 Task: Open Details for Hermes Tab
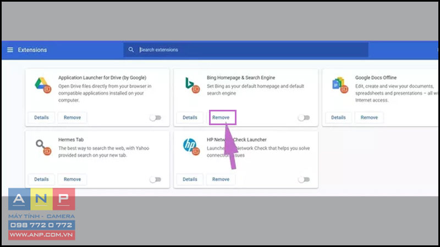pos(41,179)
